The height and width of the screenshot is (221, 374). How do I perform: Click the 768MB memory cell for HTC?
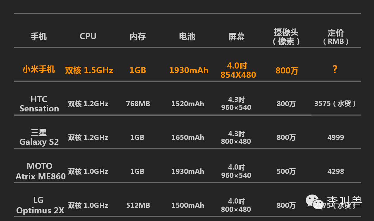coord(138,103)
